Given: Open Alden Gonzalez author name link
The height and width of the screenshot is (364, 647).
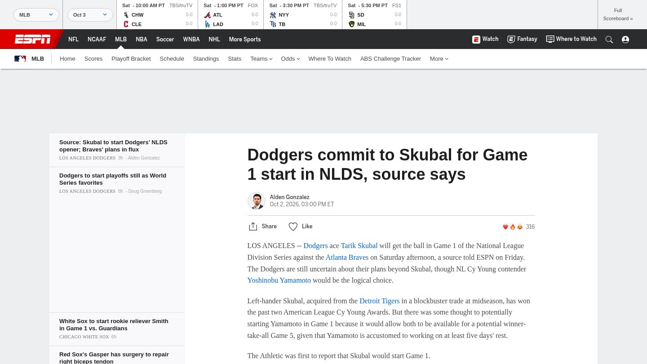Looking at the screenshot, I should 289,197.
